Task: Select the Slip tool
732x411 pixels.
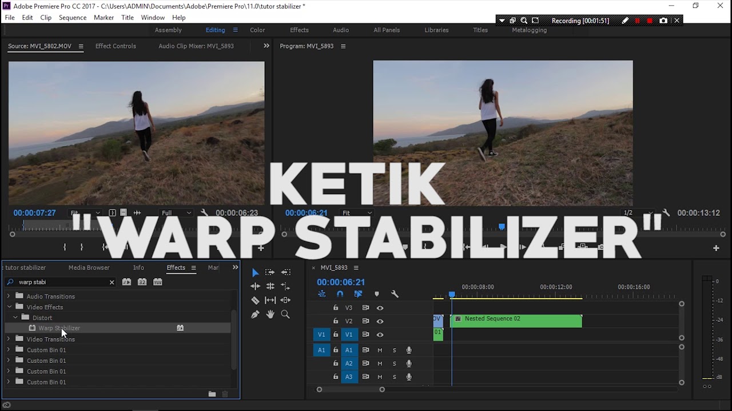Action: pos(270,300)
